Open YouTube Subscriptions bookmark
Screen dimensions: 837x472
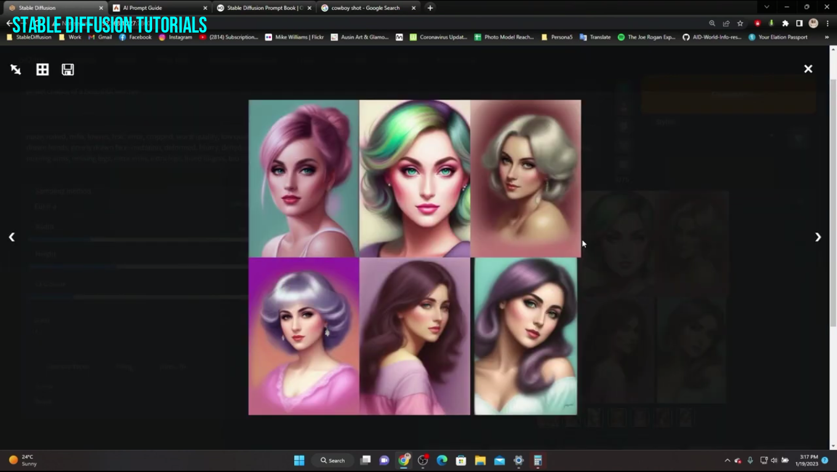tap(229, 37)
